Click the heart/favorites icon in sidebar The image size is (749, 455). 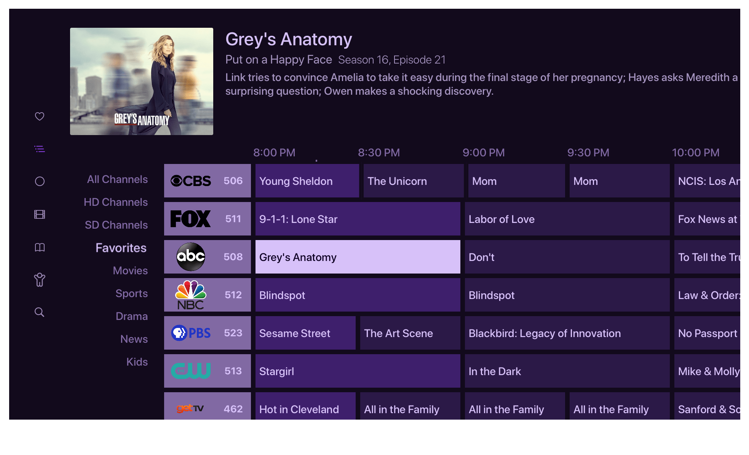(x=40, y=116)
